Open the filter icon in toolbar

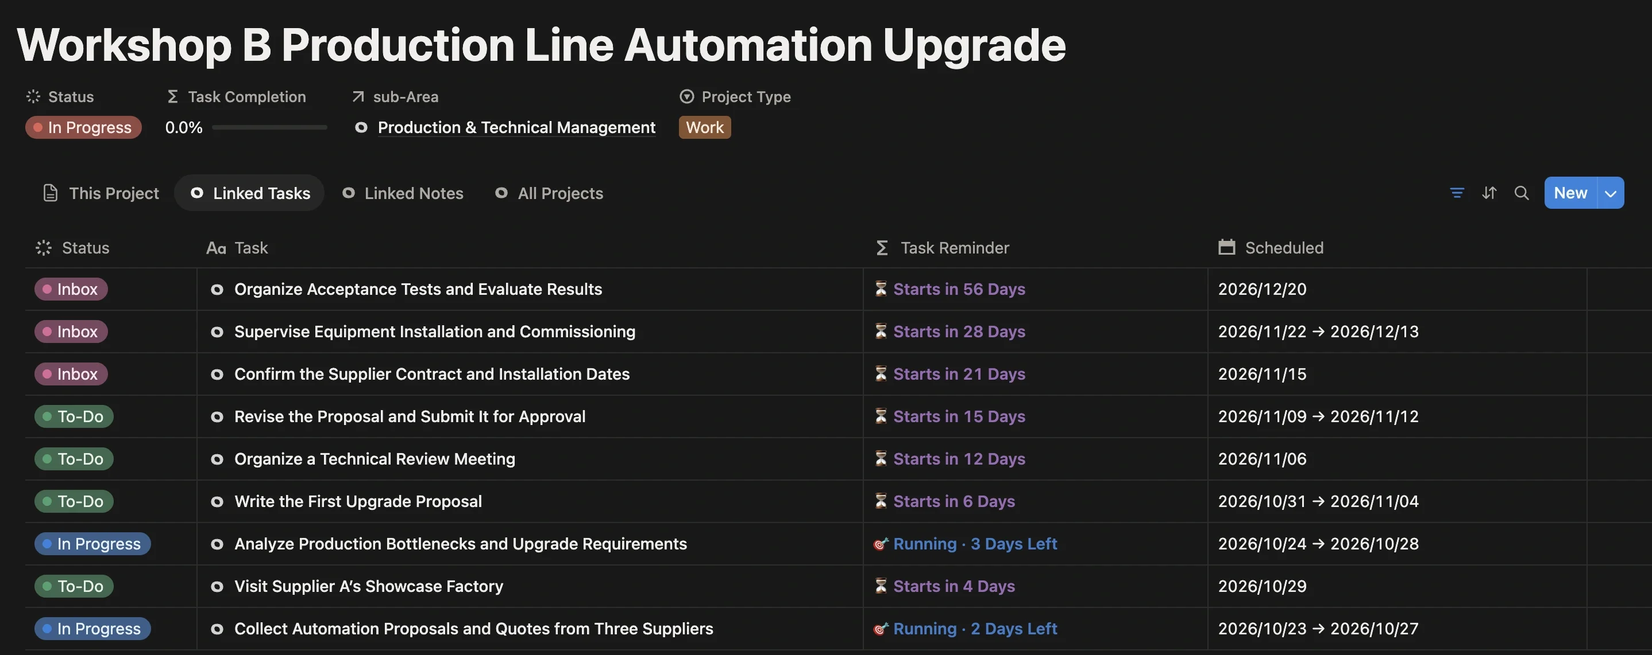tap(1456, 193)
